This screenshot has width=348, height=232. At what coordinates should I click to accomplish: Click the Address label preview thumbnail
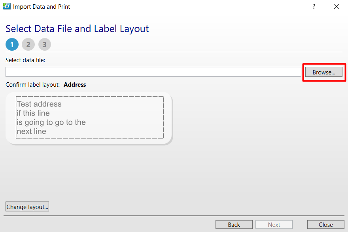(x=89, y=118)
